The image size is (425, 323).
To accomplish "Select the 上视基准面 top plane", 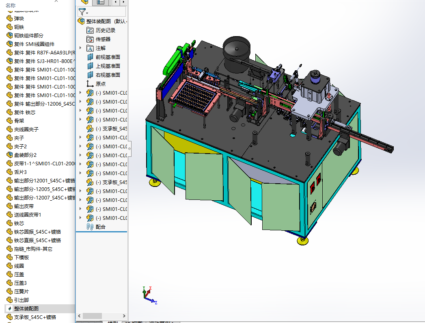I will coord(108,66).
